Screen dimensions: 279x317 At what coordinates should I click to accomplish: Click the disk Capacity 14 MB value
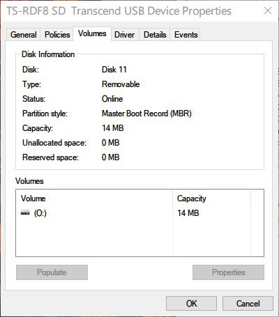pyautogui.click(x=113, y=128)
